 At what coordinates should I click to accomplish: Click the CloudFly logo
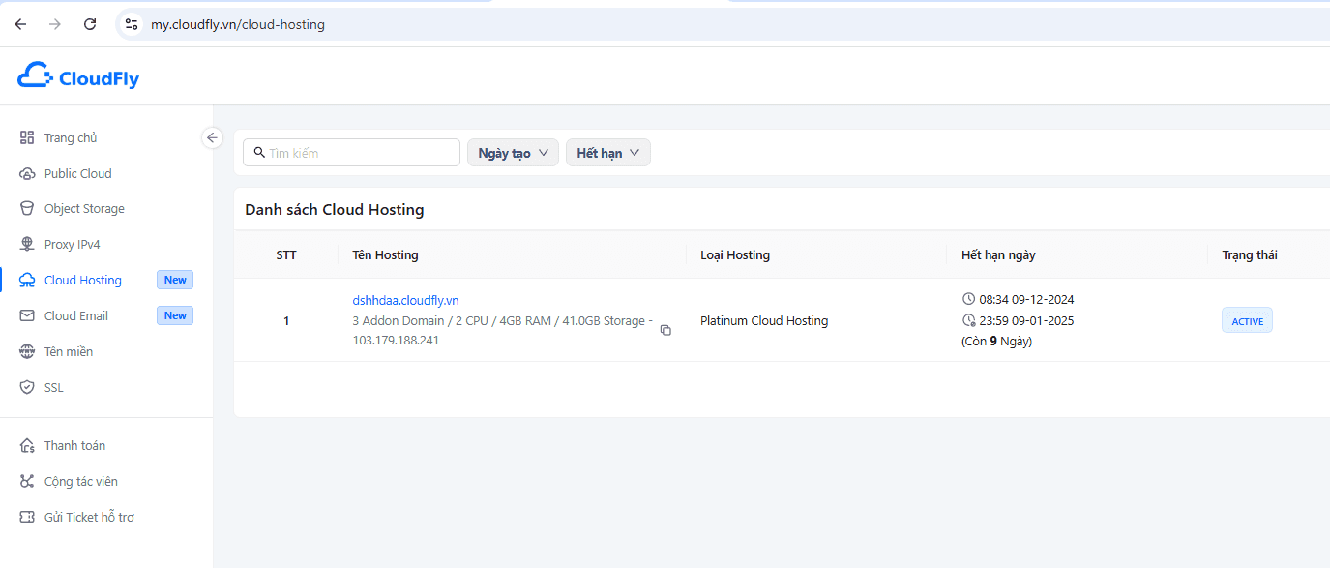coord(78,75)
